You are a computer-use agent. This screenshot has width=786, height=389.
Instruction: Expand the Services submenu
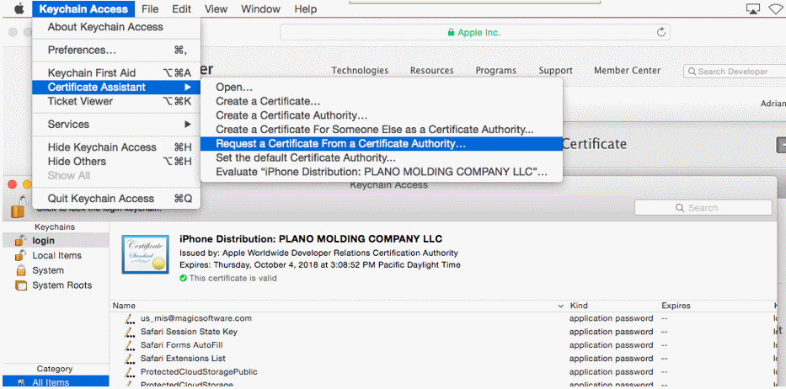click(x=116, y=125)
